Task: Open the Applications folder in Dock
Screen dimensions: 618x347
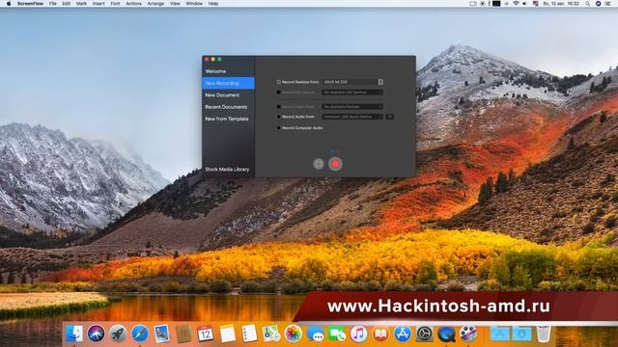Action: (x=500, y=334)
